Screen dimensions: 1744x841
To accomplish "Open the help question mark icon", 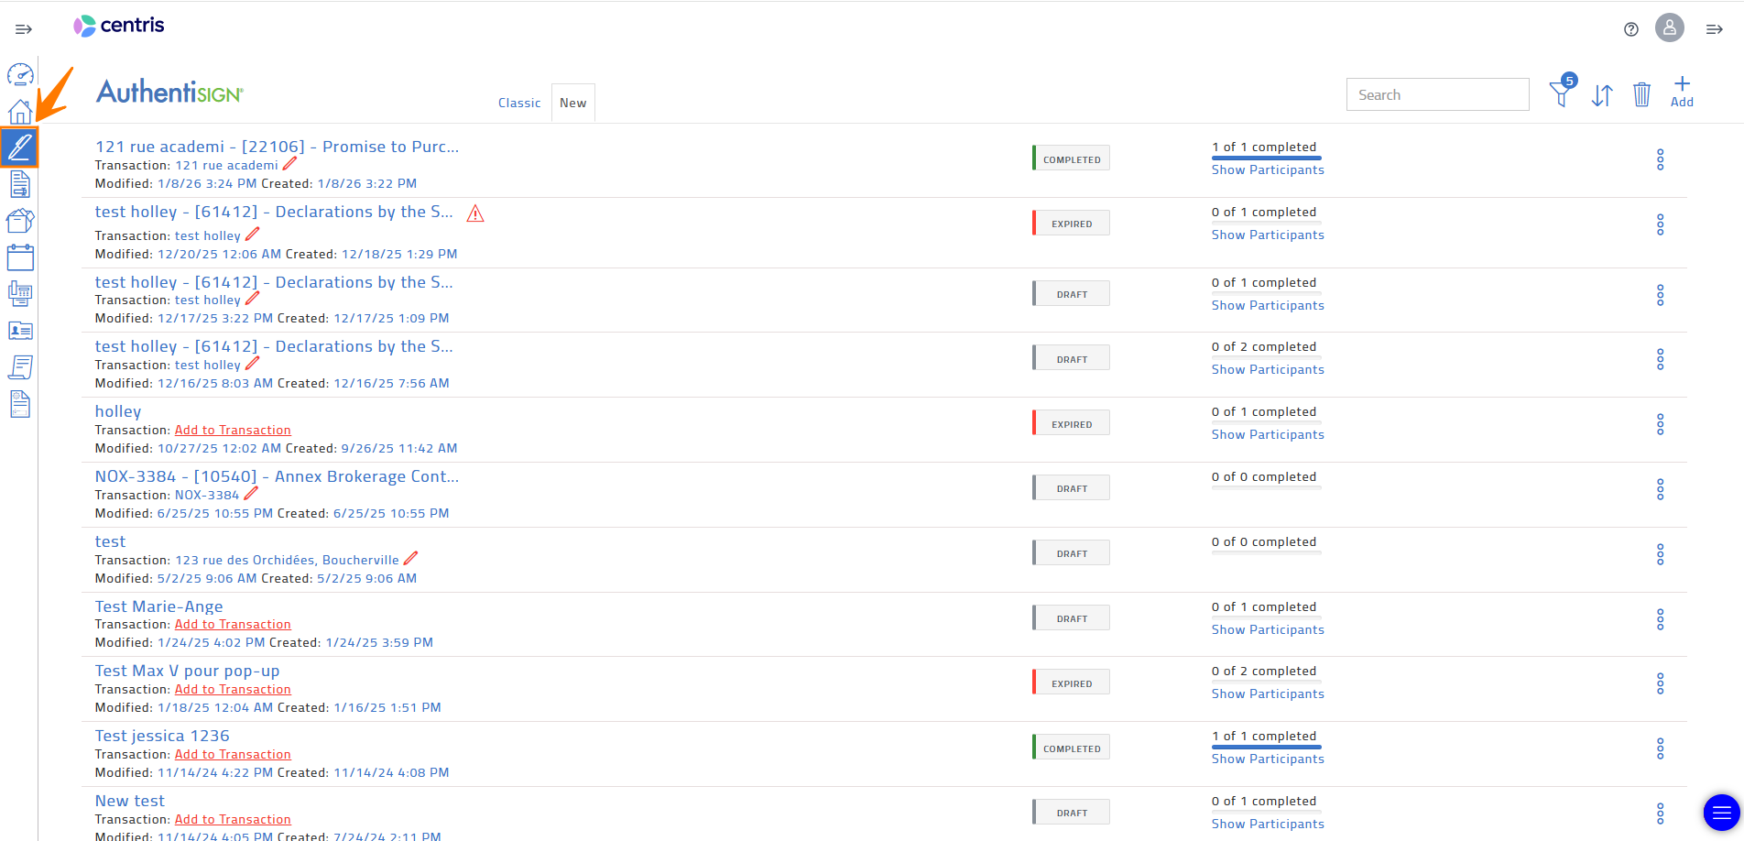I will pyautogui.click(x=1631, y=29).
